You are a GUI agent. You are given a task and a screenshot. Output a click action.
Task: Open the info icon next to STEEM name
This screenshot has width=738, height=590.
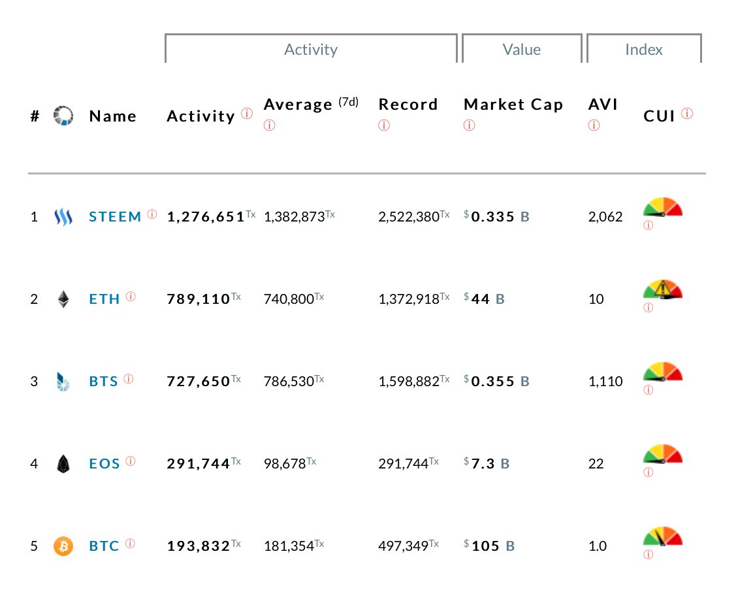[x=152, y=214]
